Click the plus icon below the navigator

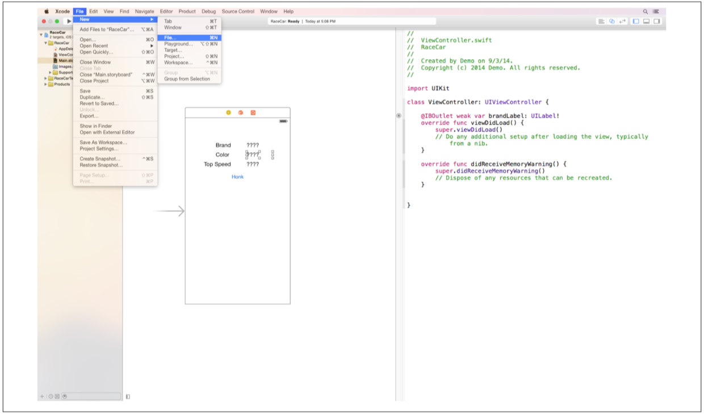(42, 396)
